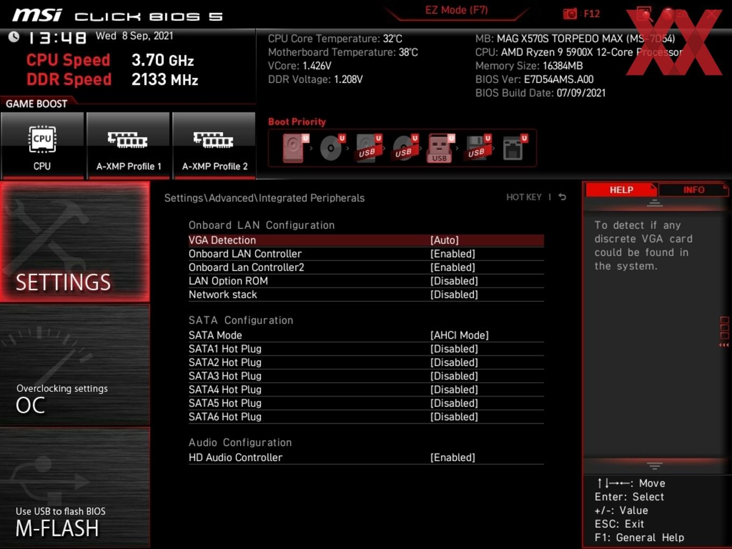
Task: Select the CD/DVD boot device icon
Action: pyautogui.click(x=332, y=148)
